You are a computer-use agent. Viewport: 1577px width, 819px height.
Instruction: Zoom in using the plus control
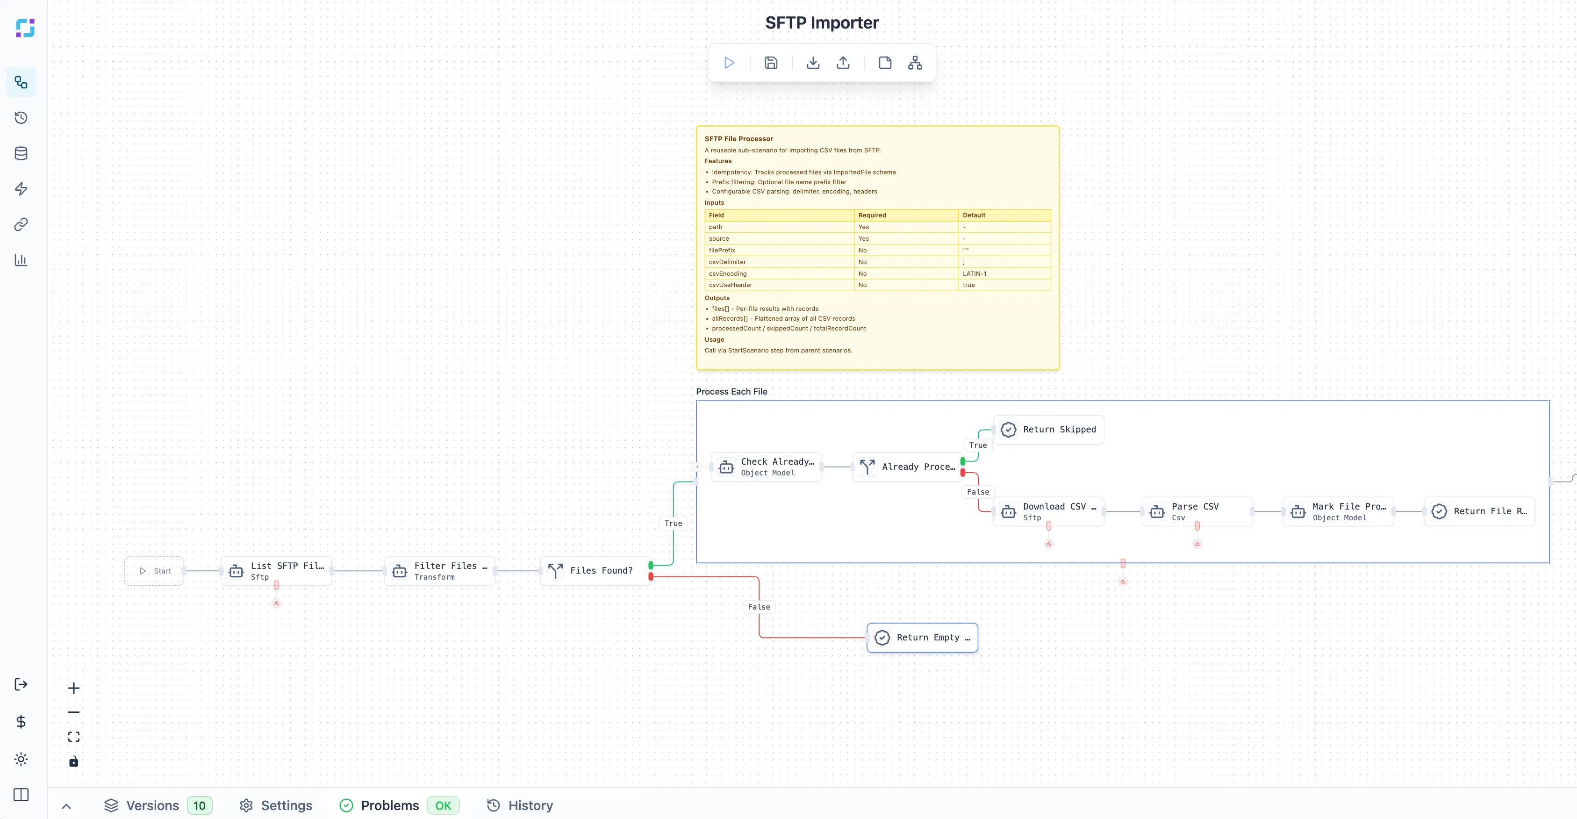pyautogui.click(x=73, y=687)
